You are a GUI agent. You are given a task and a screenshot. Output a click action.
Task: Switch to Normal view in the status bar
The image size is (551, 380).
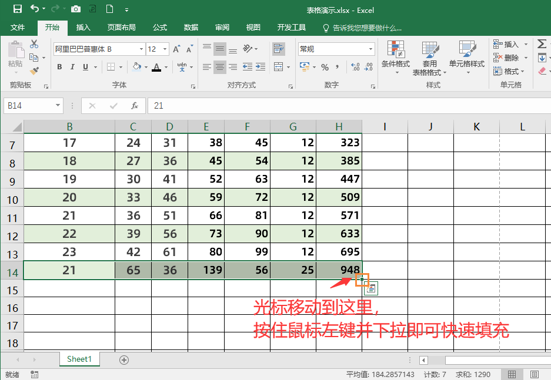[512, 374]
